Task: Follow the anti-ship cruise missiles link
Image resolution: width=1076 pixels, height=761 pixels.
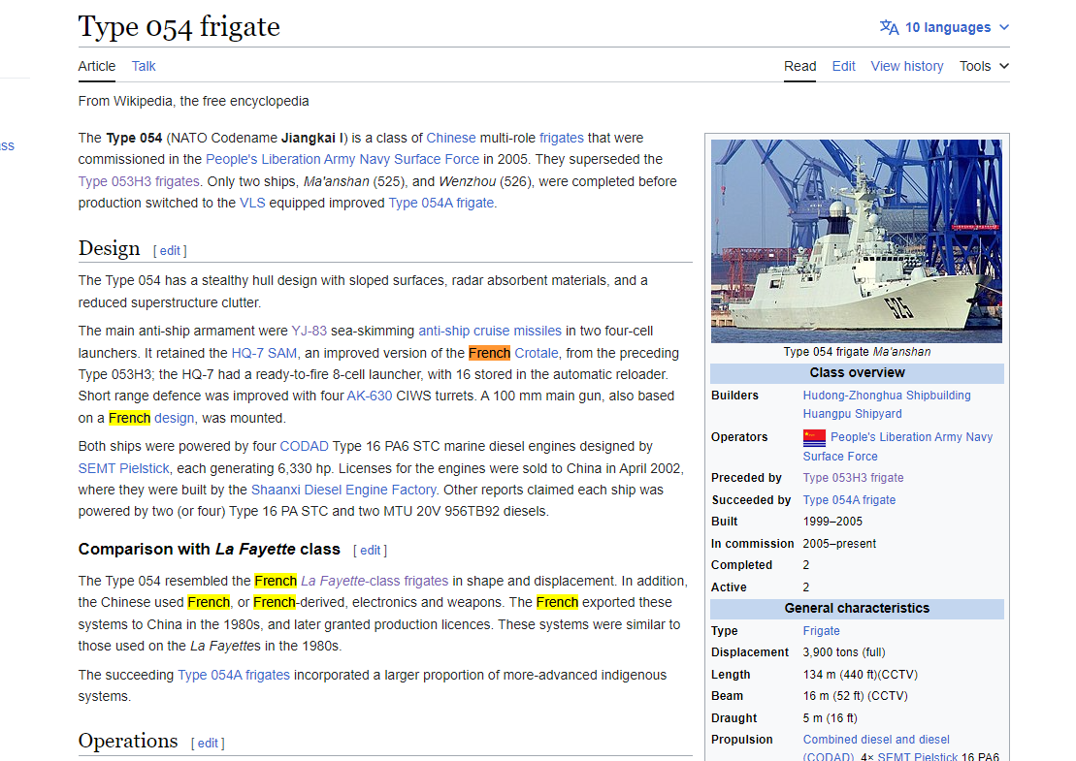Action: tap(490, 332)
